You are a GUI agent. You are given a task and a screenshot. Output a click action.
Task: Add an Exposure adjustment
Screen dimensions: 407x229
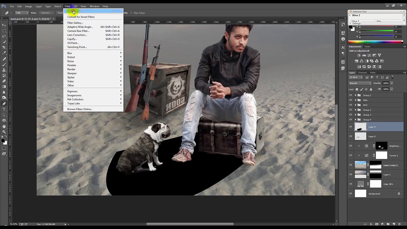[374, 55]
